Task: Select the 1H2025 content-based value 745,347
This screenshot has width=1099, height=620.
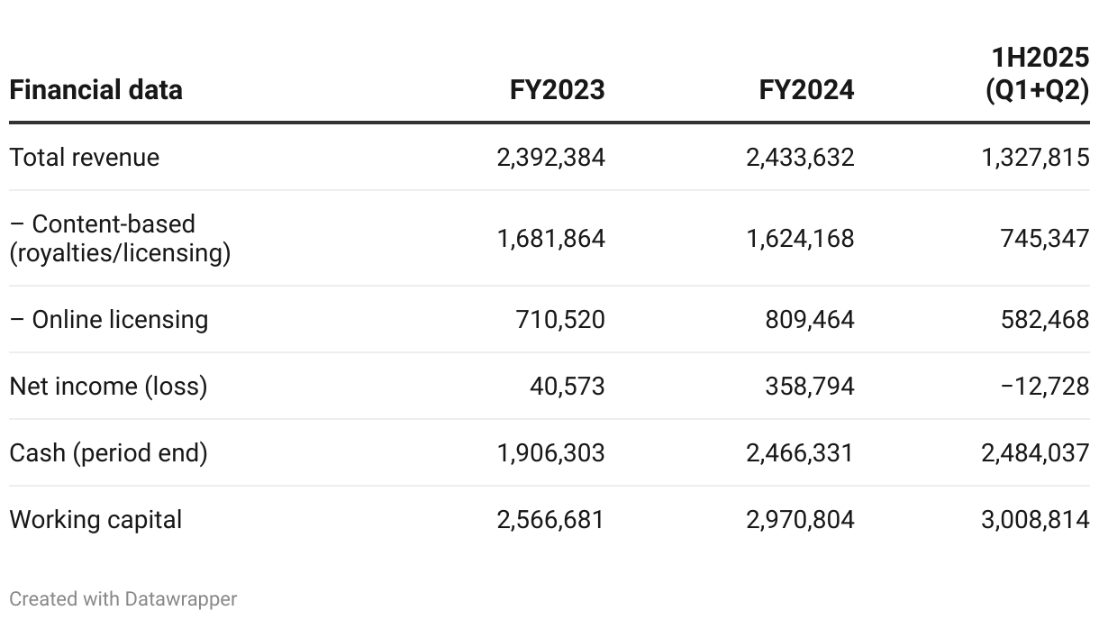Action: click(x=1045, y=239)
